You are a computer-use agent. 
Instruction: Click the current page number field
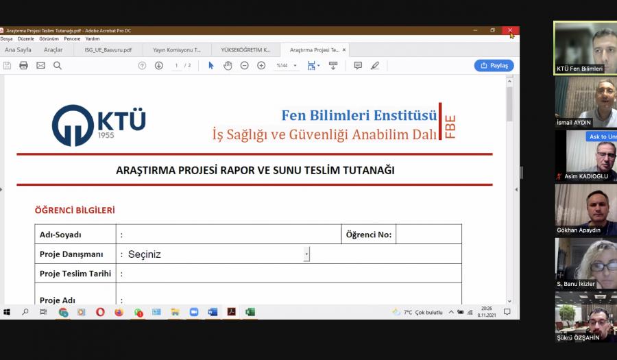(x=177, y=66)
